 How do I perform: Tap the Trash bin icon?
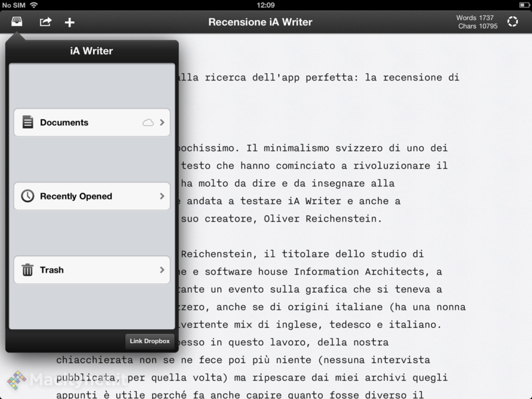[27, 270]
